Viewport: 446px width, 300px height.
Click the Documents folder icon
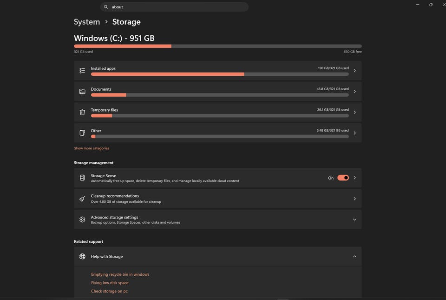pyautogui.click(x=82, y=91)
